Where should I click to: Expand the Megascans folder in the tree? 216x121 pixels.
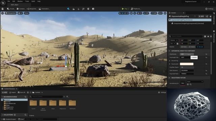click(3, 107)
